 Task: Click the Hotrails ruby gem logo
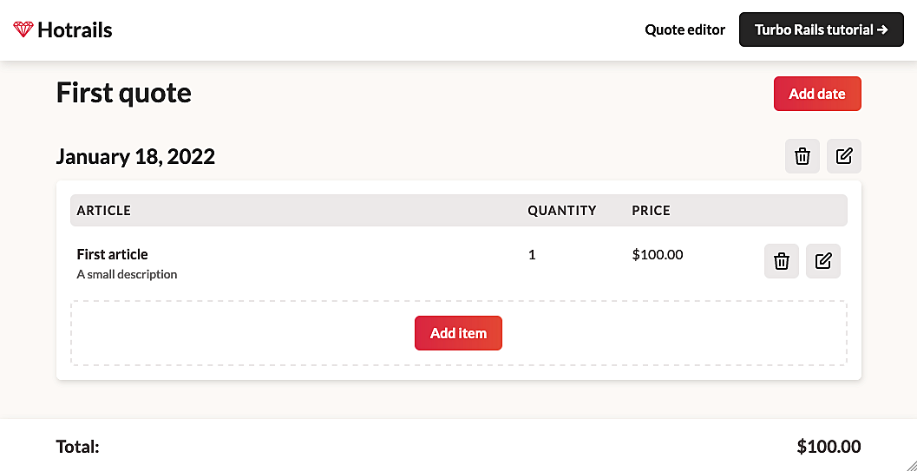tap(23, 29)
